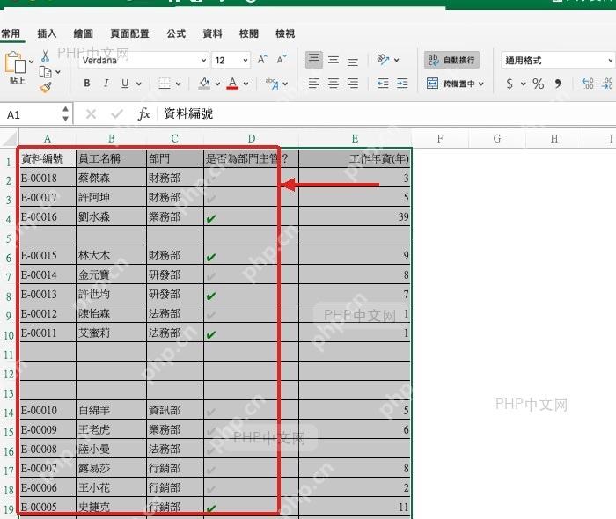Decrease indent icon
This screenshot has height=519, width=616.
383,84
